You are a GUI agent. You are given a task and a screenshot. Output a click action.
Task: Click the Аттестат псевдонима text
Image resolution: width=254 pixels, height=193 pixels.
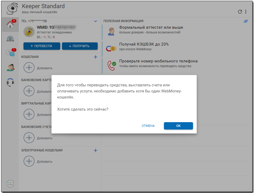coord(54,32)
